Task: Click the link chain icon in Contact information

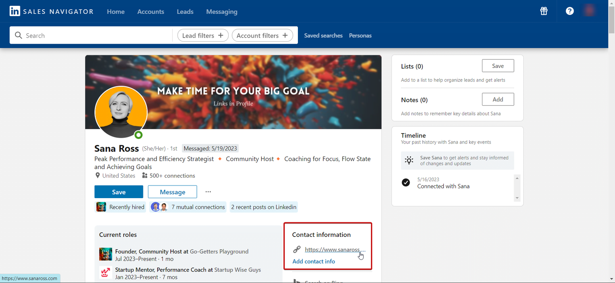Action: click(x=297, y=250)
